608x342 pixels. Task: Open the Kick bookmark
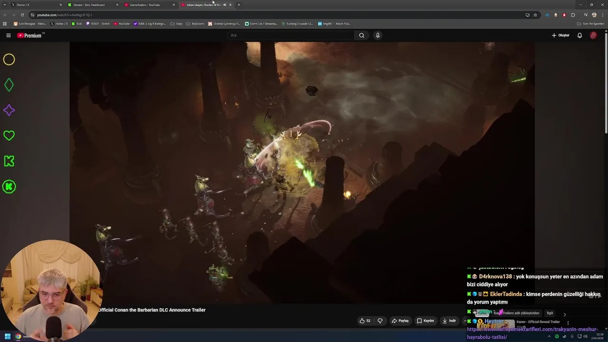tap(77, 23)
